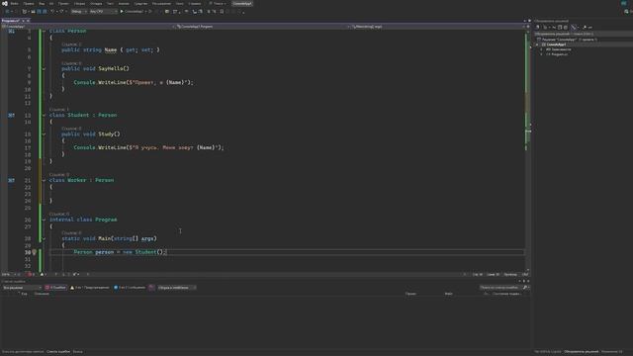Sort error list by Файл column
This screenshot has width=633, height=356.
click(448, 294)
